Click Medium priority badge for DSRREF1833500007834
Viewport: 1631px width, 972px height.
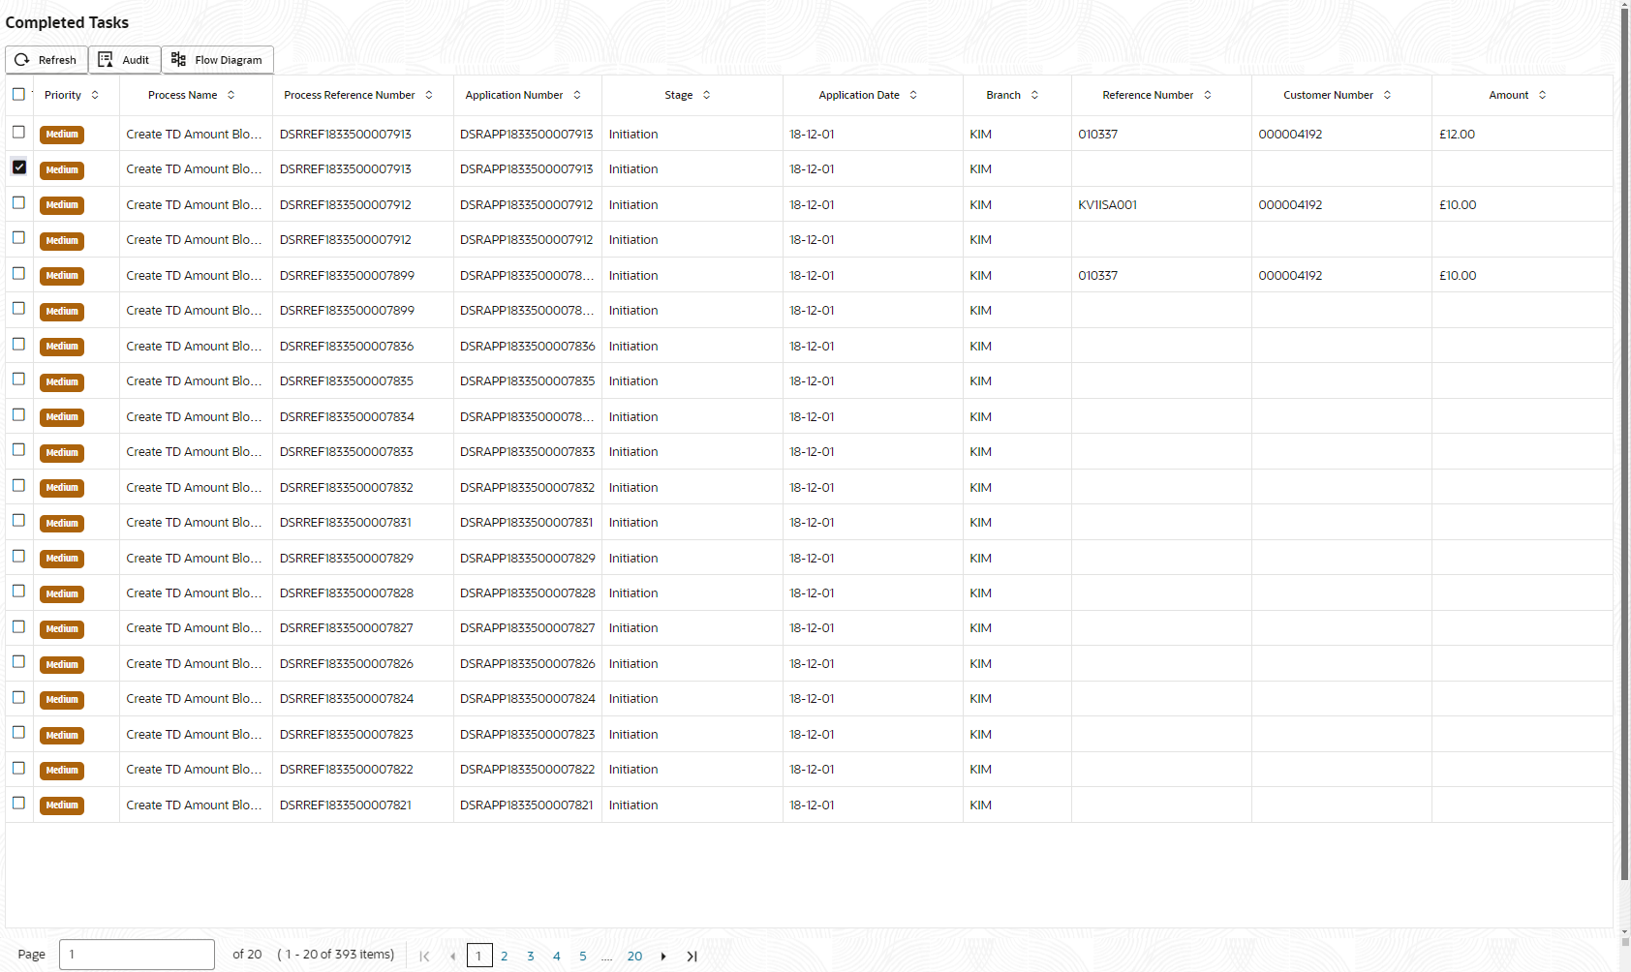point(62,417)
